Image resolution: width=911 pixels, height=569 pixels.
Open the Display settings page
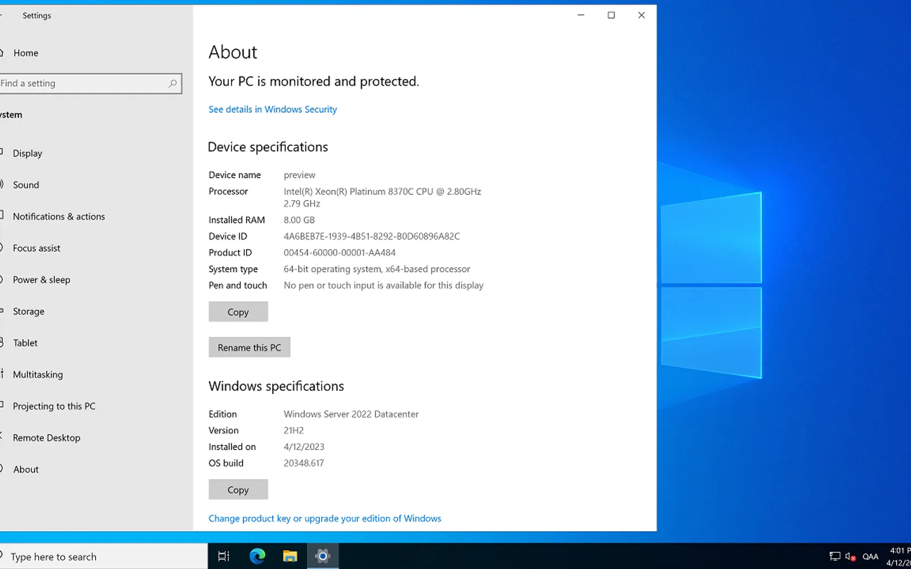[x=27, y=153]
